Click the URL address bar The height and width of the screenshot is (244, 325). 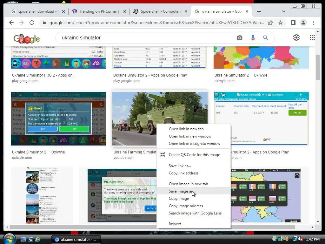tap(156, 23)
